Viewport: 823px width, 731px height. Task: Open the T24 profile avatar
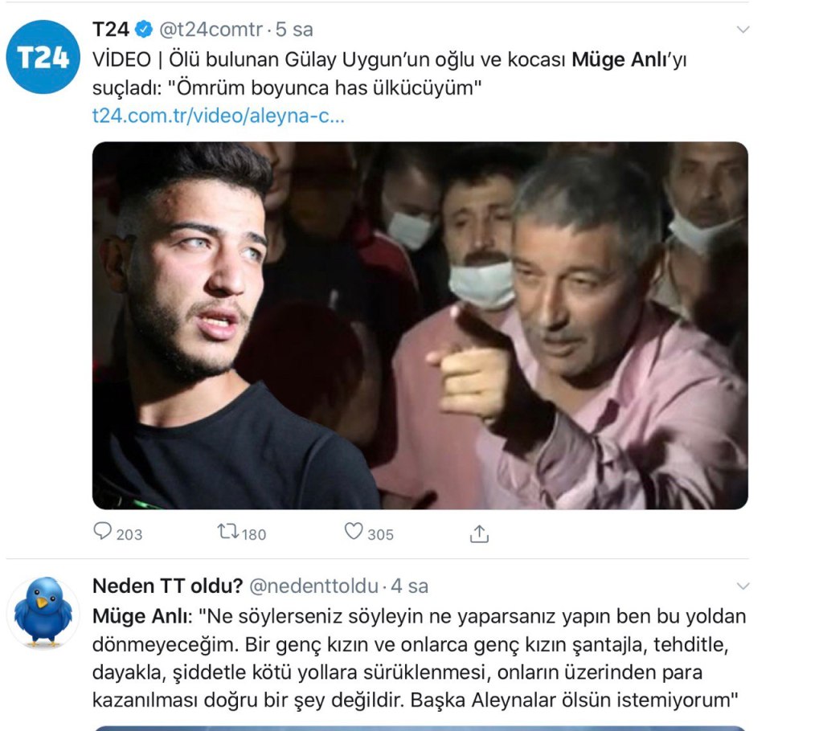[x=43, y=57]
